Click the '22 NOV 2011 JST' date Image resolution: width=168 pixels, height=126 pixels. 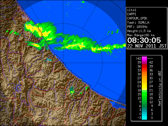coord(147,46)
